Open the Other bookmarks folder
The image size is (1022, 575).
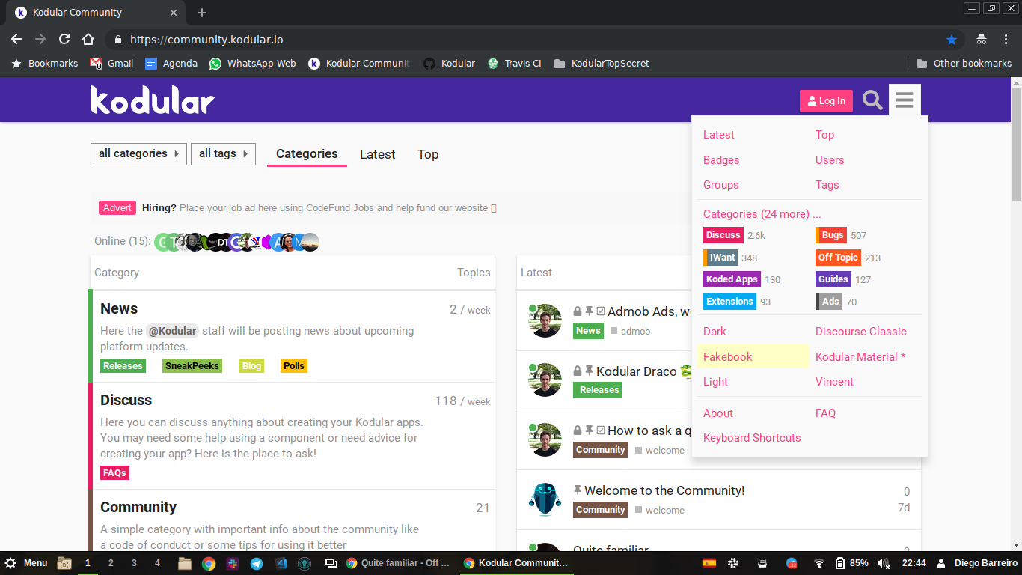pos(964,64)
